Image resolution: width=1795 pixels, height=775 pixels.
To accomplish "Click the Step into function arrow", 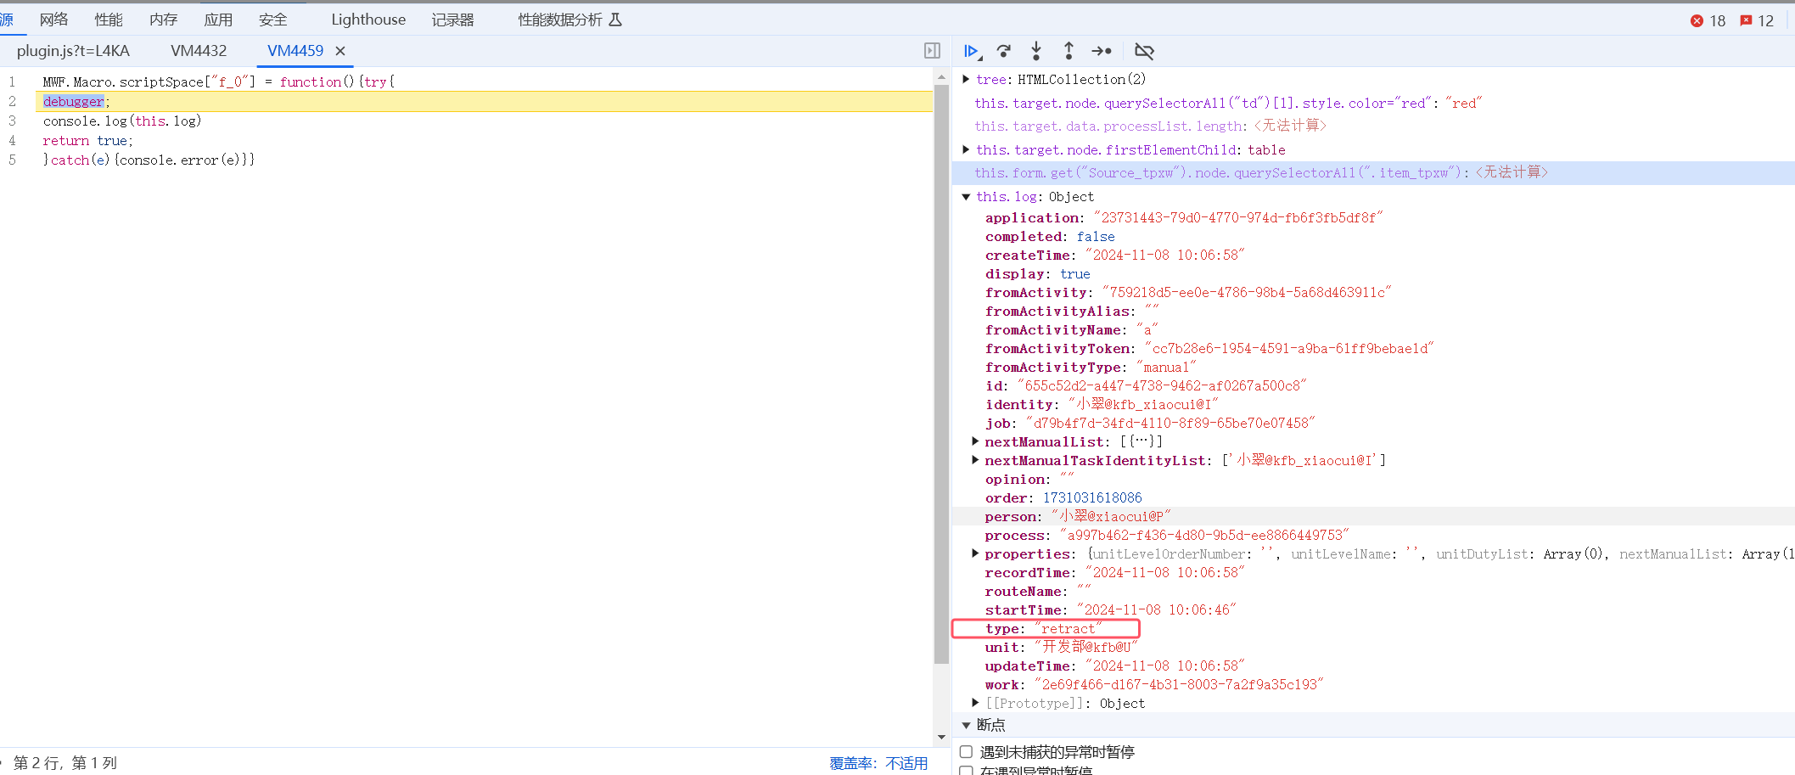I will coord(1036,52).
